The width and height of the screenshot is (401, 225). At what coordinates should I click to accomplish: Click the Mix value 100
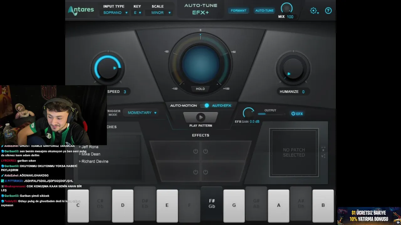click(290, 17)
